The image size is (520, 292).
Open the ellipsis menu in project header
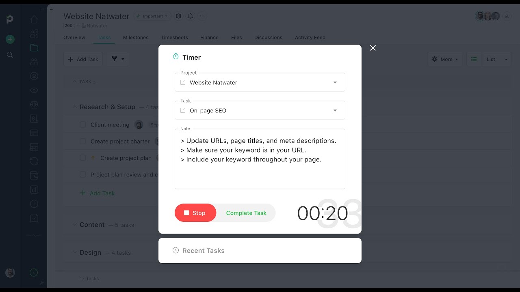tap(202, 16)
